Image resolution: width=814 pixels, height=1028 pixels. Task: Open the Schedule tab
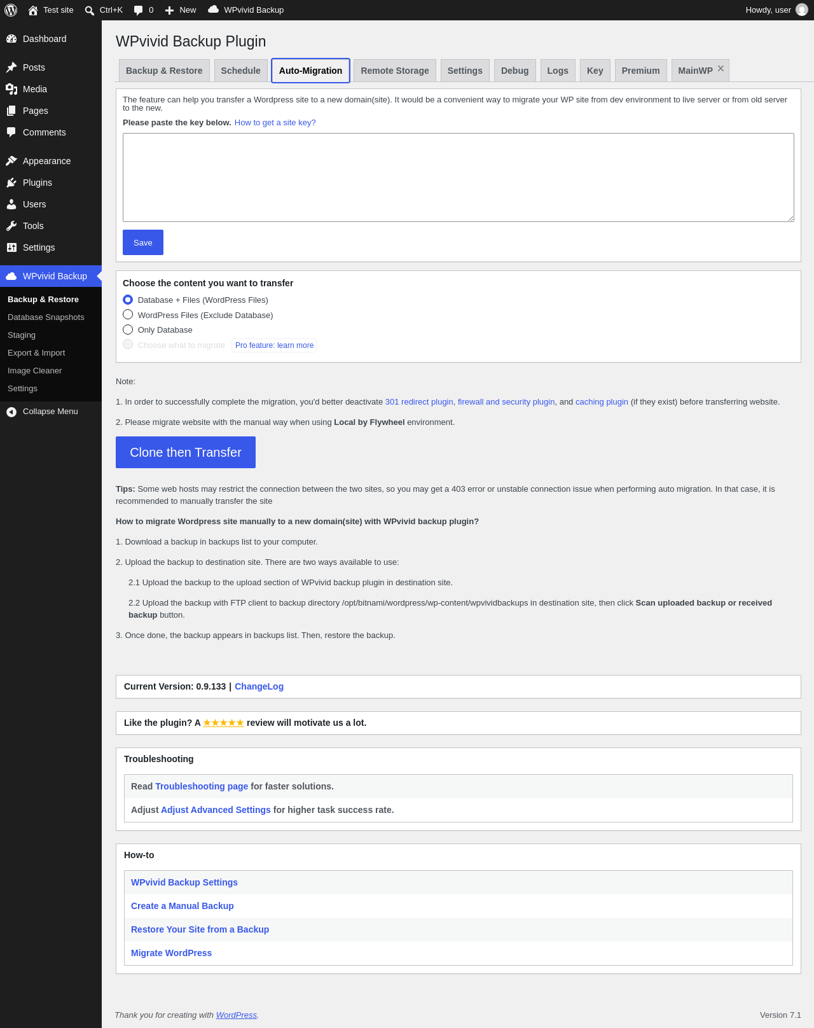click(240, 71)
